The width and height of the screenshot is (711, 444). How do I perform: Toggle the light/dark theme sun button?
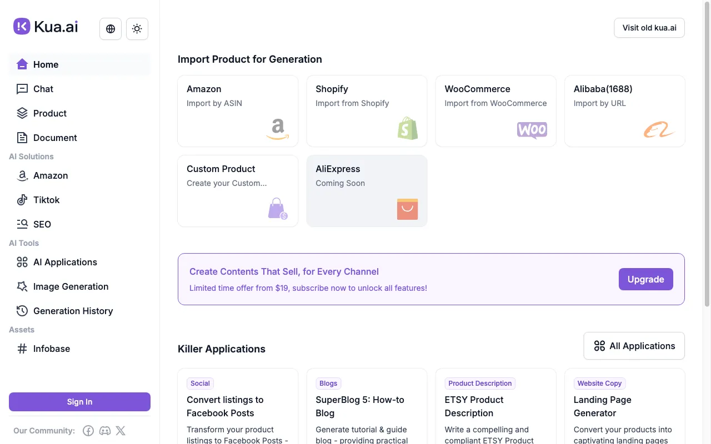coord(137,29)
